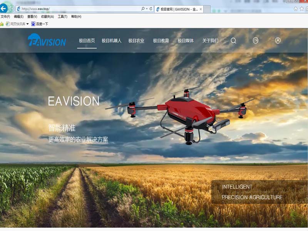308x231 pixels.
Task: Switch language via the CN icon
Action: click(x=256, y=40)
